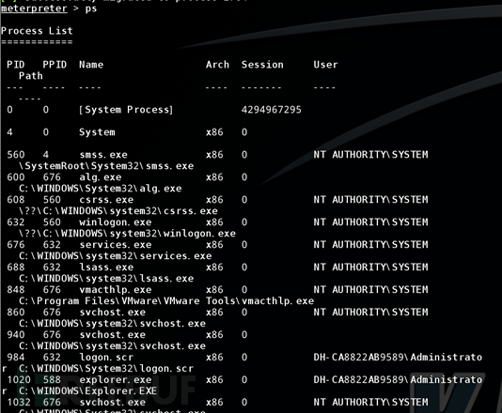Select "svchost.exe" name in PID 1032 row
The width and height of the screenshot is (502, 413).
[113, 402]
